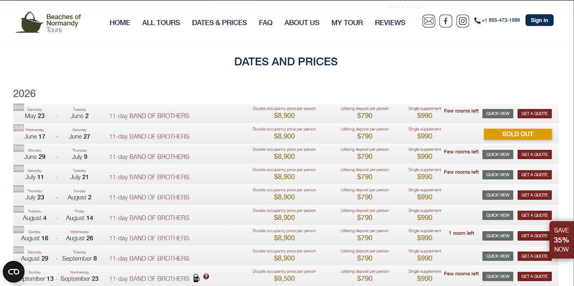Click the red question mark help icon
The image size is (574, 286).
point(206,276)
